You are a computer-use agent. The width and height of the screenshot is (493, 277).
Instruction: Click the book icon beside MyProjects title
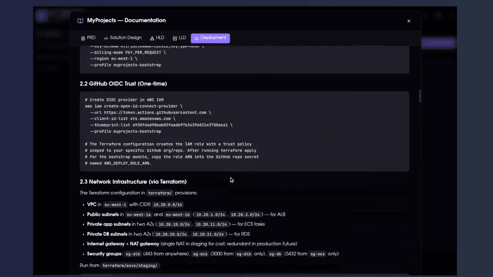[80, 21]
